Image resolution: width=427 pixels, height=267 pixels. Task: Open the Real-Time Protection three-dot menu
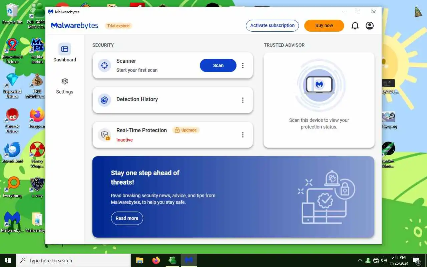[243, 135]
